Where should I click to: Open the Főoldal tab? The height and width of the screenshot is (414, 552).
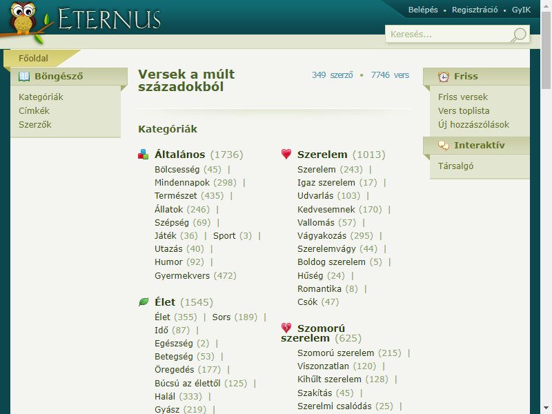tap(33, 59)
